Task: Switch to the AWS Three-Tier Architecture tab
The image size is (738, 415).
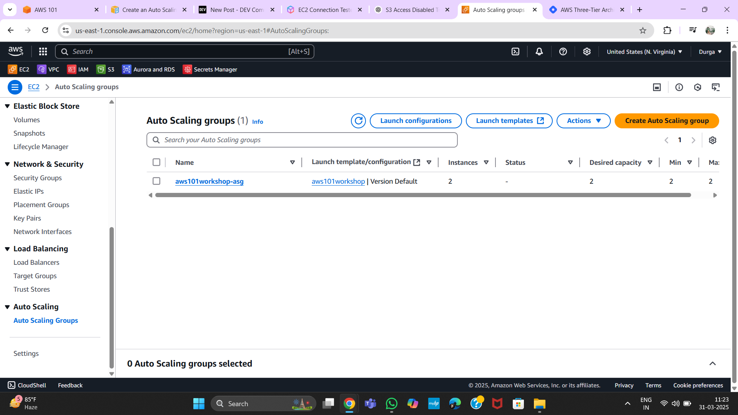Action: [587, 10]
